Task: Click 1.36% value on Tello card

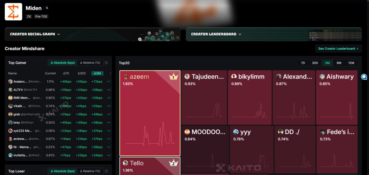Action: (x=128, y=170)
